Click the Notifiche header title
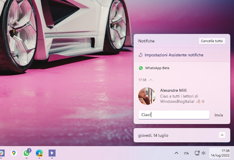The image size is (234, 160). pyautogui.click(x=146, y=41)
